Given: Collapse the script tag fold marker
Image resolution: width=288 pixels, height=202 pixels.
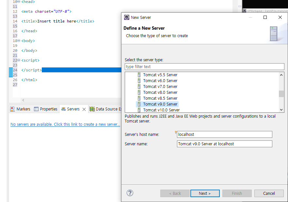Looking at the screenshot, I should (19, 60).
